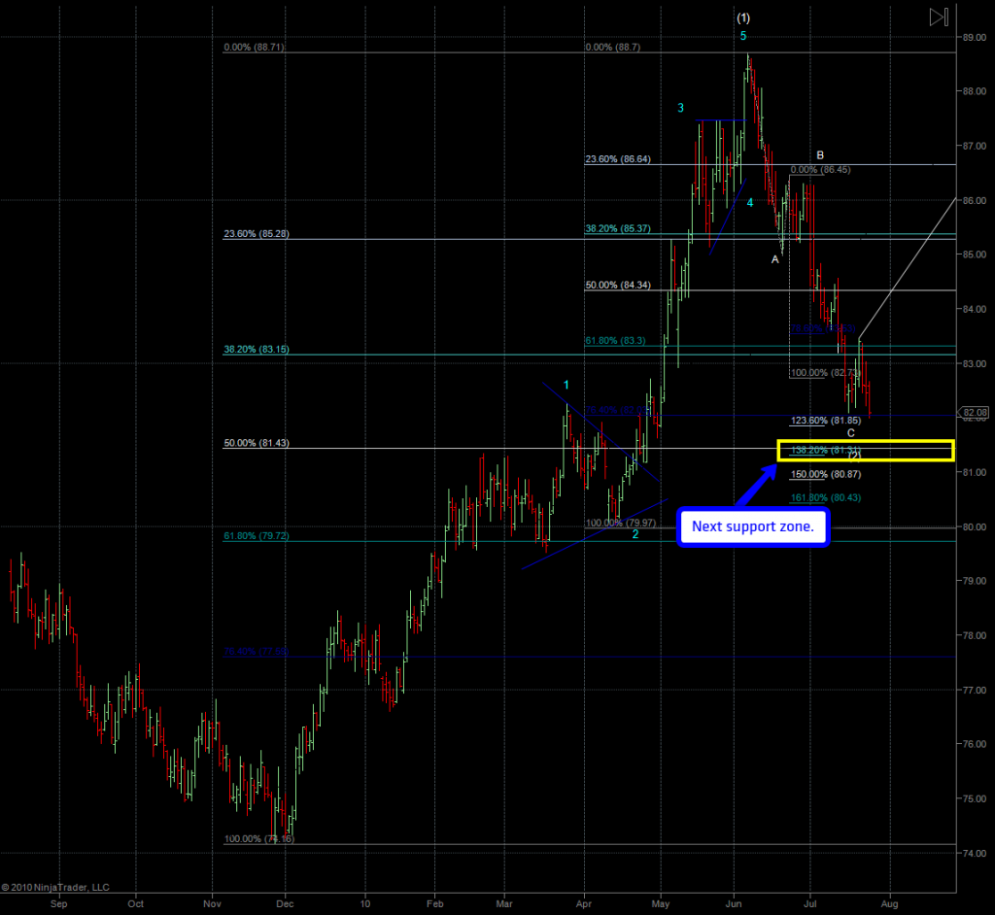Select the '23.60% (85.28)' retracement label
Image resolution: width=995 pixels, height=915 pixels.
coord(257,234)
